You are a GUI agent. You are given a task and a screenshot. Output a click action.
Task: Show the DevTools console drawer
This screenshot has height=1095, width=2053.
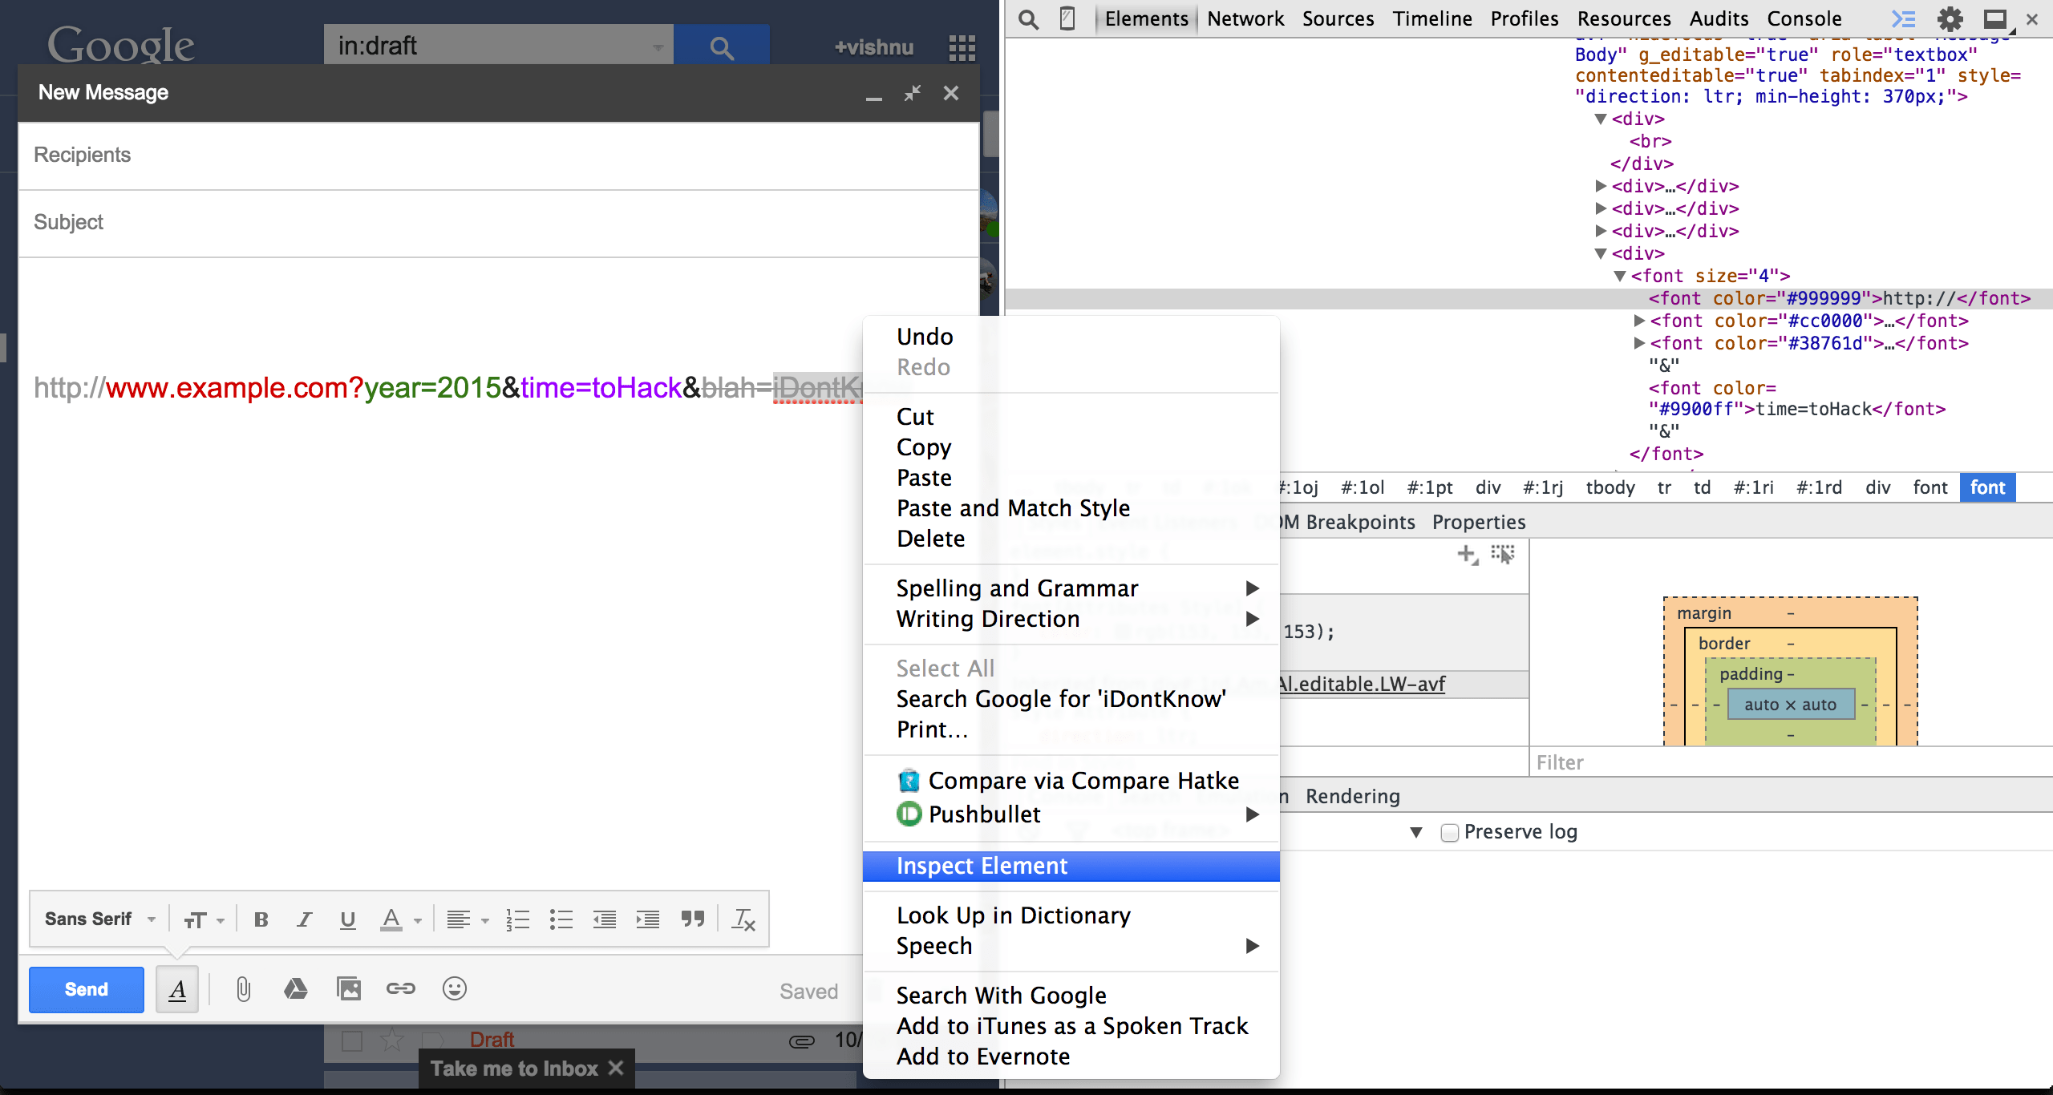click(x=1903, y=18)
